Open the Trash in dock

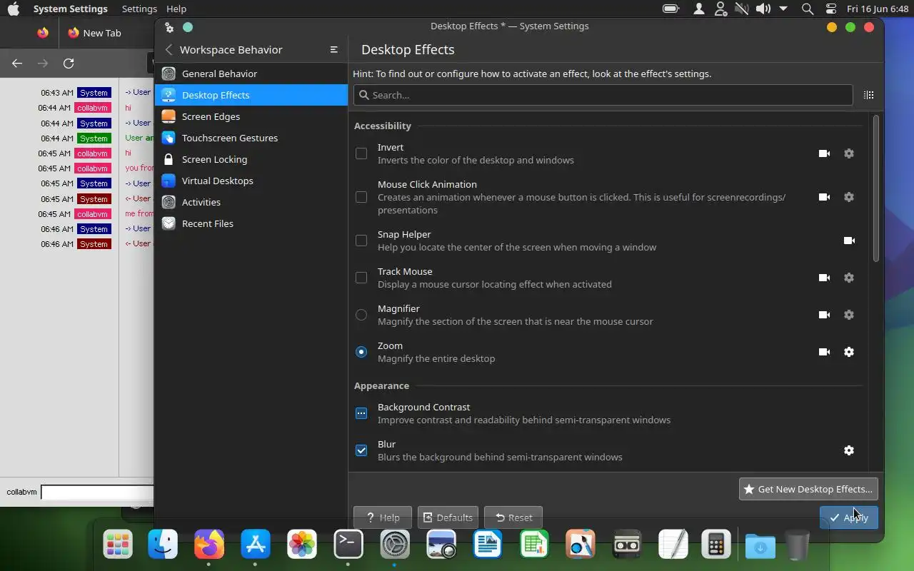pos(797,545)
